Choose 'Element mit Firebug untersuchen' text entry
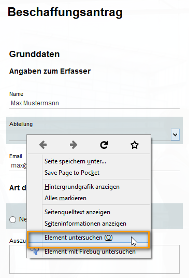This screenshot has height=278, width=189. [x=90, y=252]
